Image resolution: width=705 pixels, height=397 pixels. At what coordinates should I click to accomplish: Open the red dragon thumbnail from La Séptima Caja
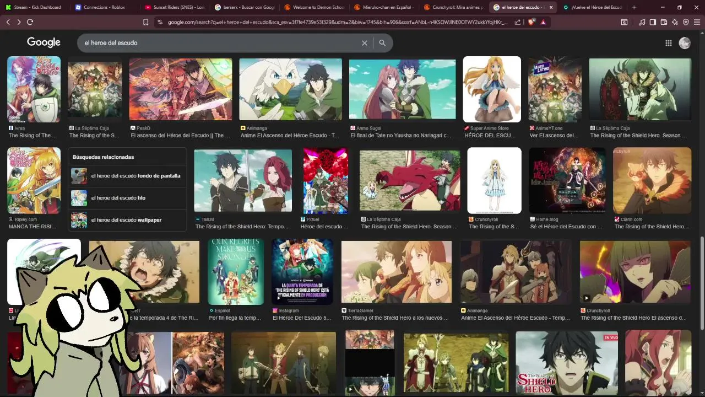pyautogui.click(x=410, y=180)
